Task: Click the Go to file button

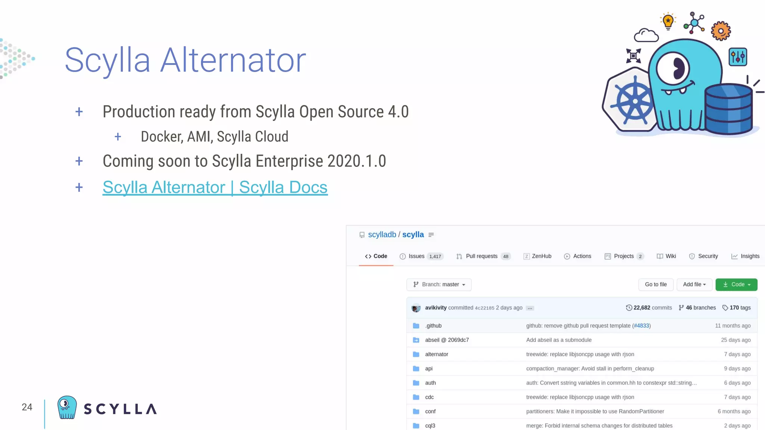Action: coord(656,284)
